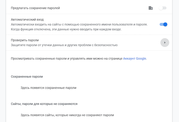Toggle the 'Предлагать сохранение паролей' switch
This screenshot has width=179, height=122.
tap(163, 8)
